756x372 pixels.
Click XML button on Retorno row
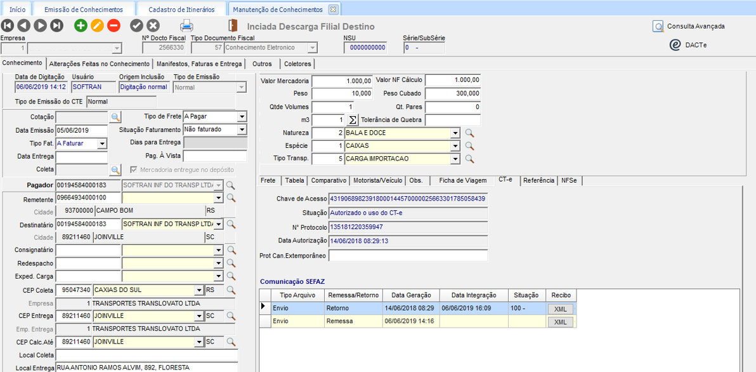pyautogui.click(x=560, y=309)
